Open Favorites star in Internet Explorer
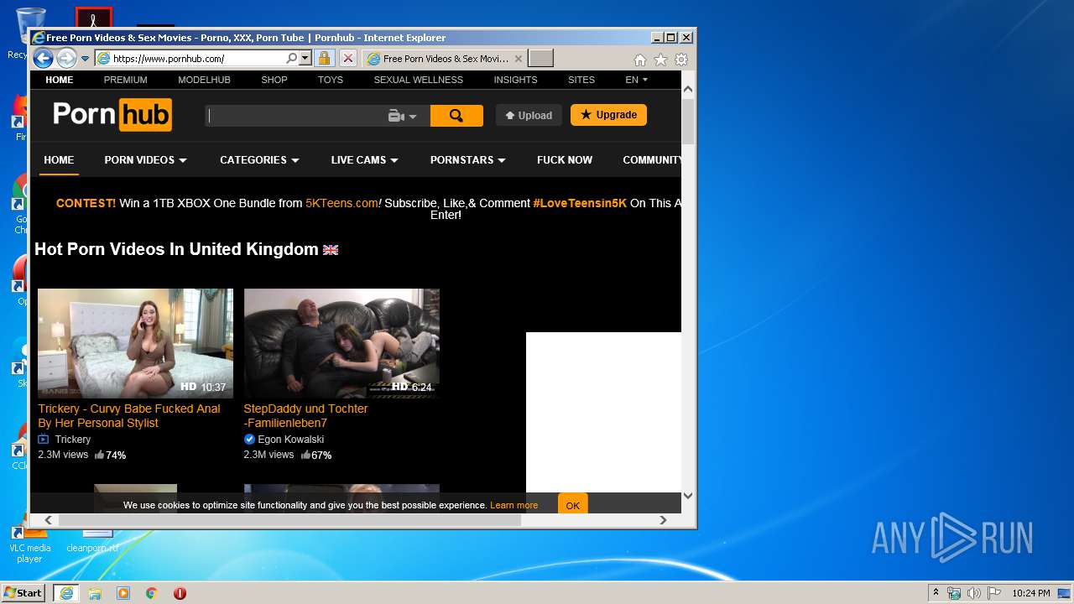The image size is (1074, 604). 660,60
